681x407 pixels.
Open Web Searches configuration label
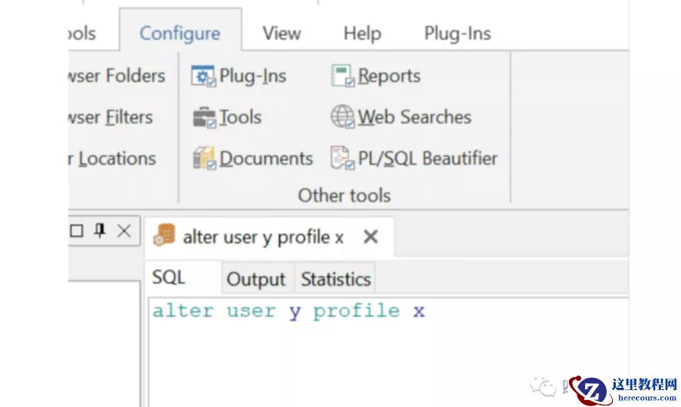click(x=414, y=117)
